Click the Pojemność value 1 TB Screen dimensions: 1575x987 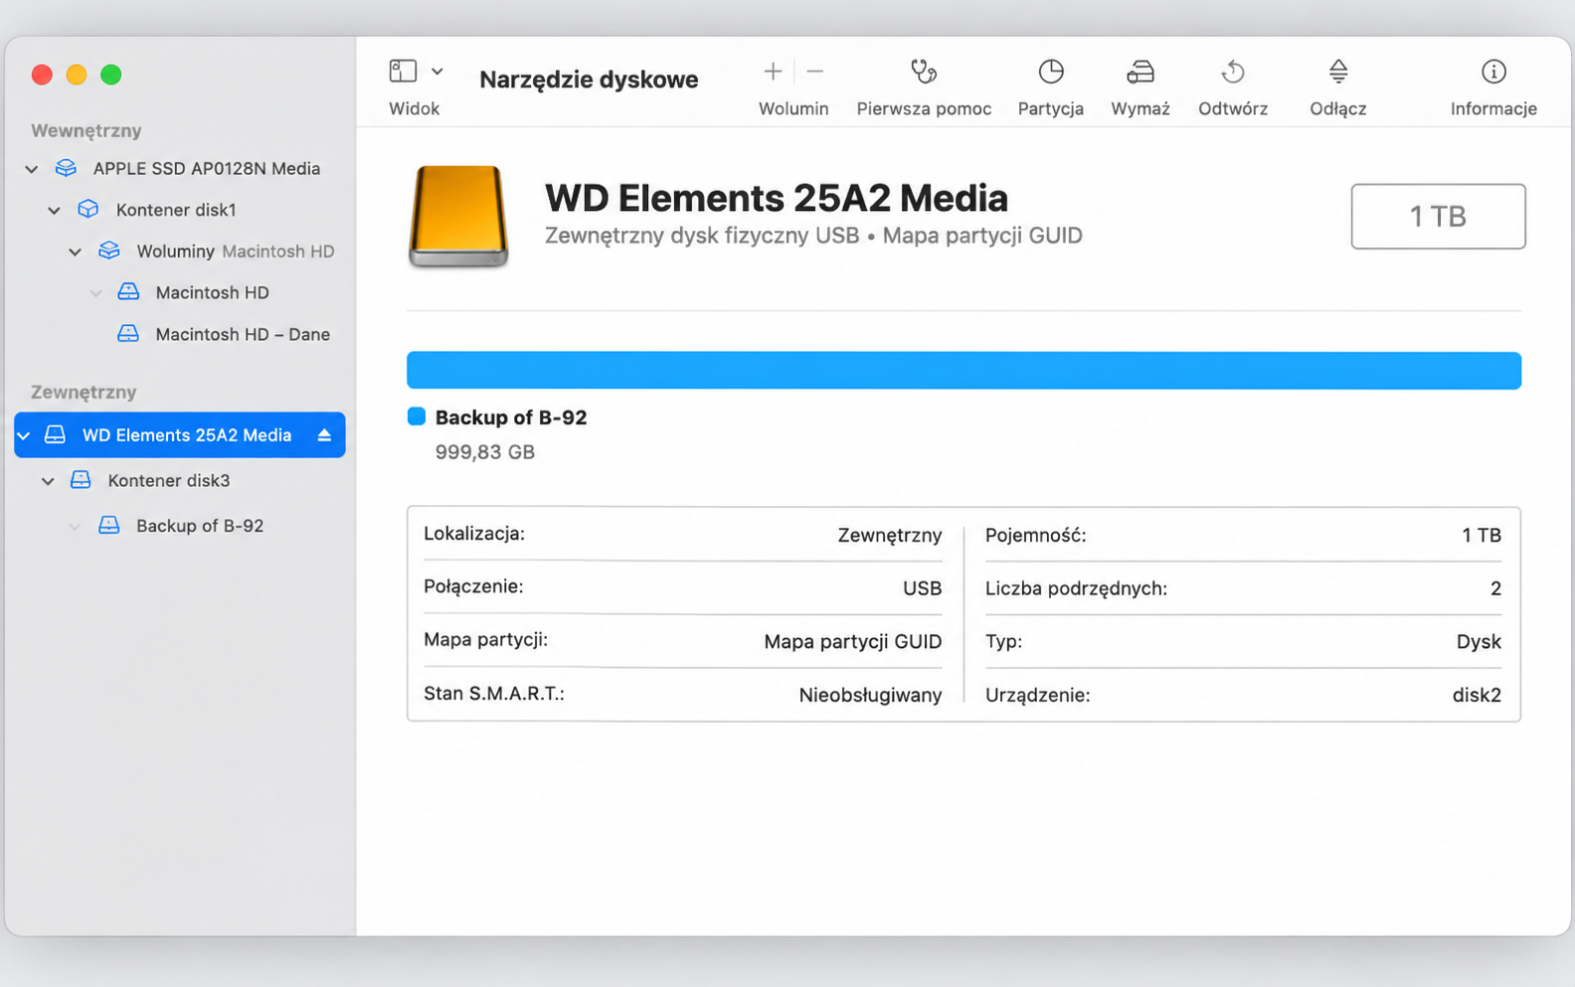pos(1482,535)
